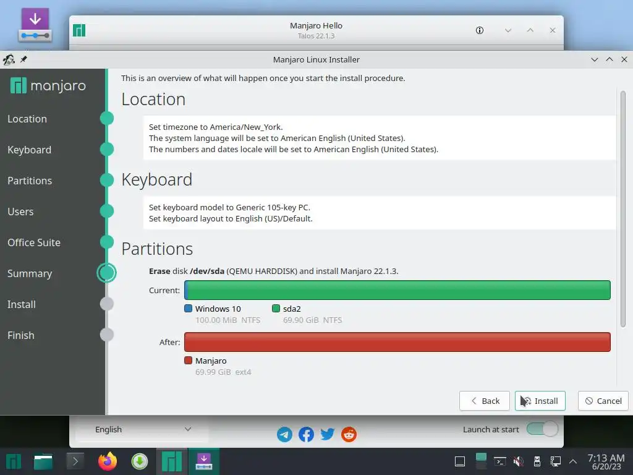
Task: Click the "100.00 MiB NTFS" label
Action: (x=227, y=320)
